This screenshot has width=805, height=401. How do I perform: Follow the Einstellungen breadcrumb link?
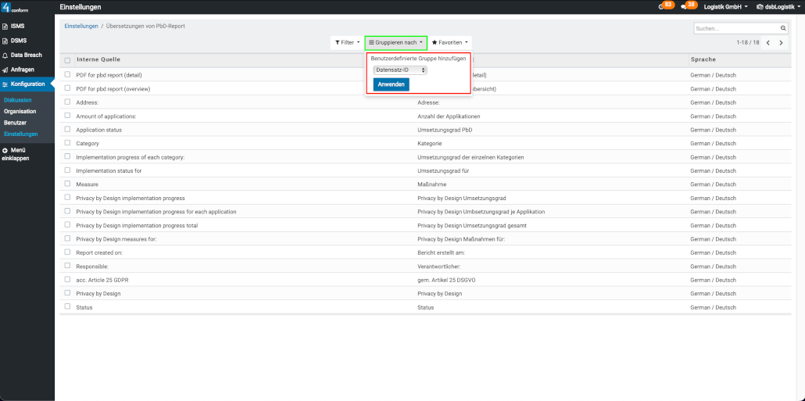pos(81,26)
